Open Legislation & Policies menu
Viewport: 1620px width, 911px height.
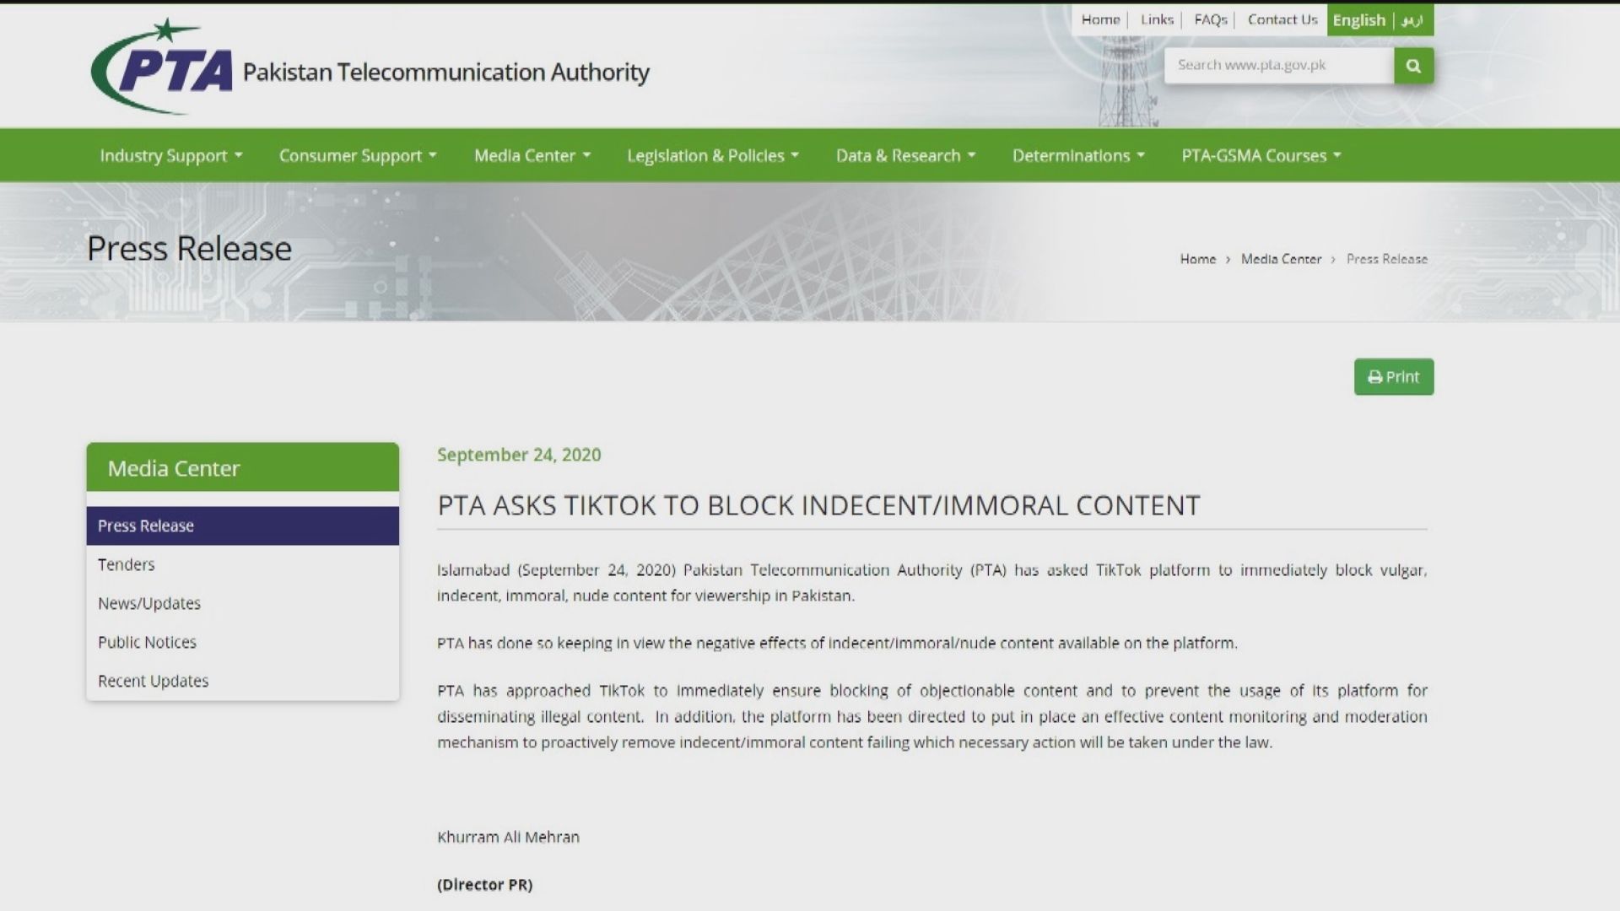click(x=712, y=156)
